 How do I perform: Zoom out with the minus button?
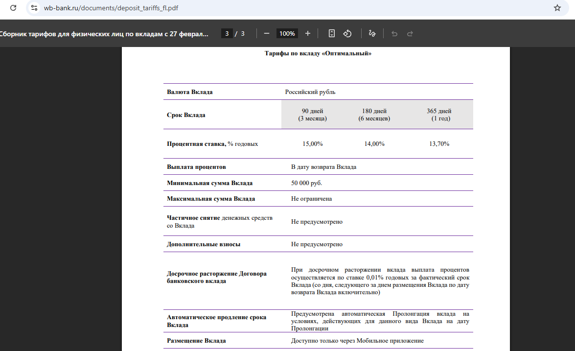pyautogui.click(x=267, y=33)
